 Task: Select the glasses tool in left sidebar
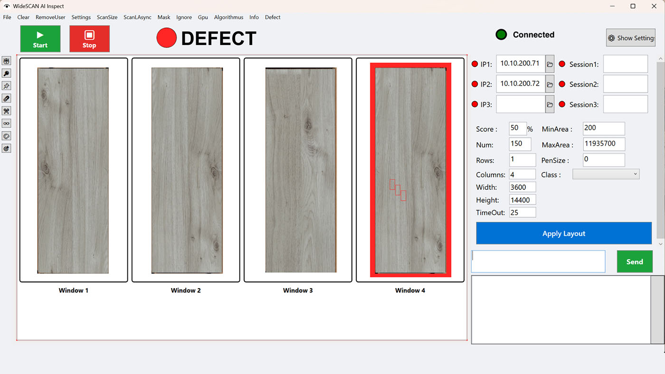click(x=7, y=123)
